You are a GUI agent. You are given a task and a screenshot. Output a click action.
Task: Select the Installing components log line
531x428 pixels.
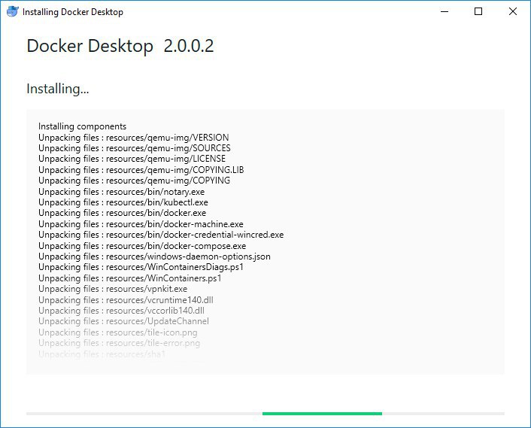(x=82, y=126)
